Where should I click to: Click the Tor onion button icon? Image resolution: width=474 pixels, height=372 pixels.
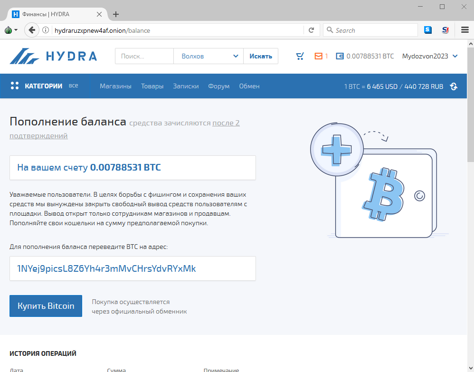click(x=9, y=30)
